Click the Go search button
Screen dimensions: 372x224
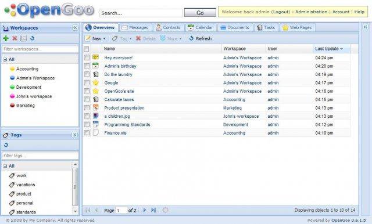pyautogui.click(x=200, y=13)
